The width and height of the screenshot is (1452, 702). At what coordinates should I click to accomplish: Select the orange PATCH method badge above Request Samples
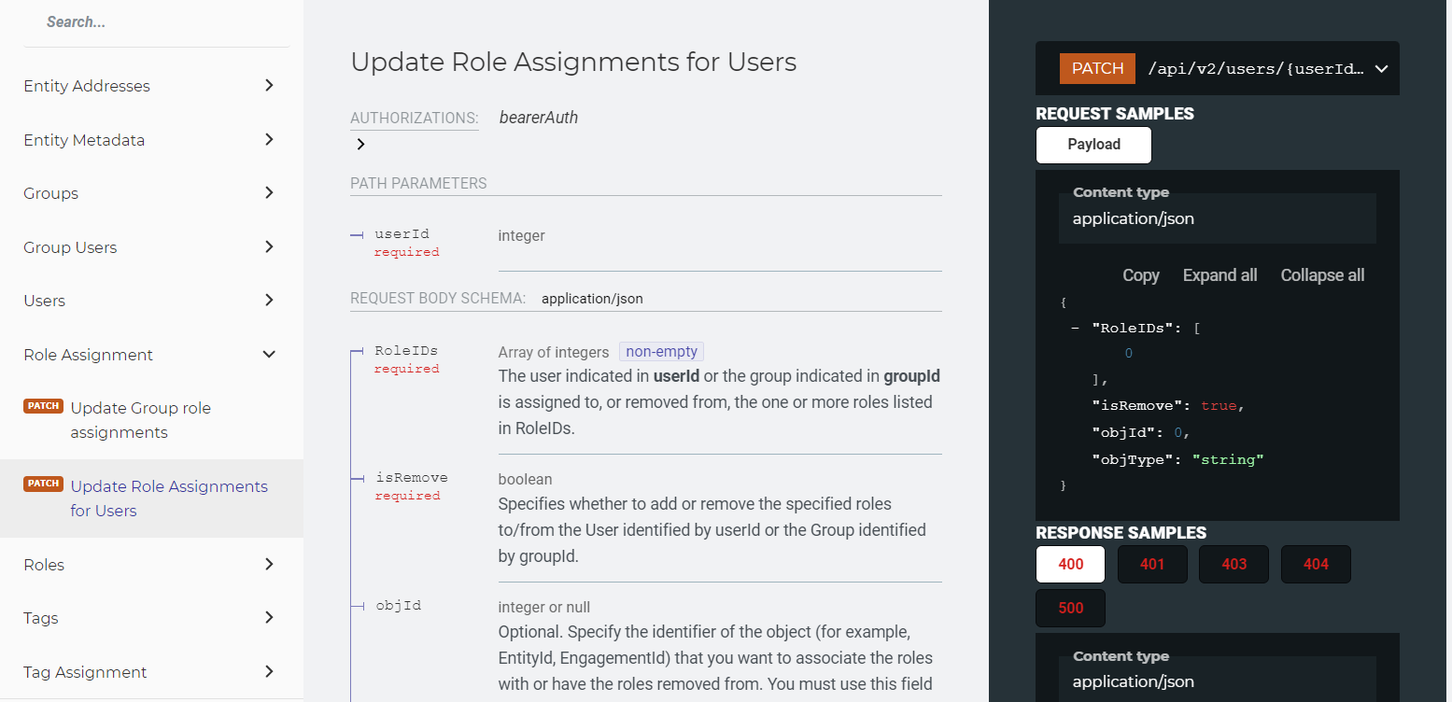1096,67
